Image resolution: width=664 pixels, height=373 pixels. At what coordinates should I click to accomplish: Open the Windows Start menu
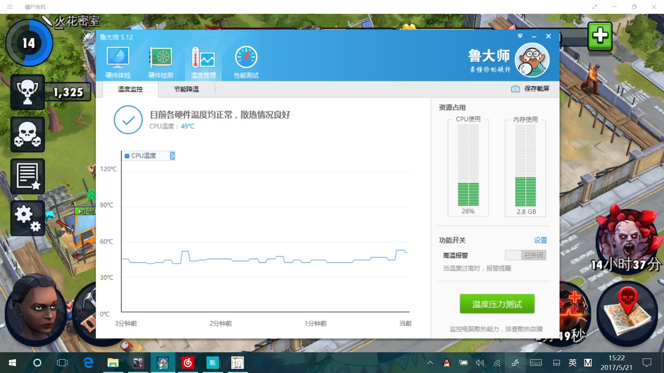[x=12, y=363]
